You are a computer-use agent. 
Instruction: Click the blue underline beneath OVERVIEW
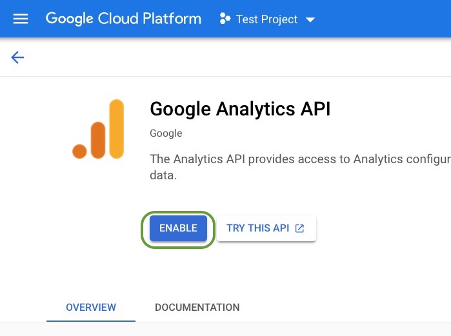click(91, 321)
